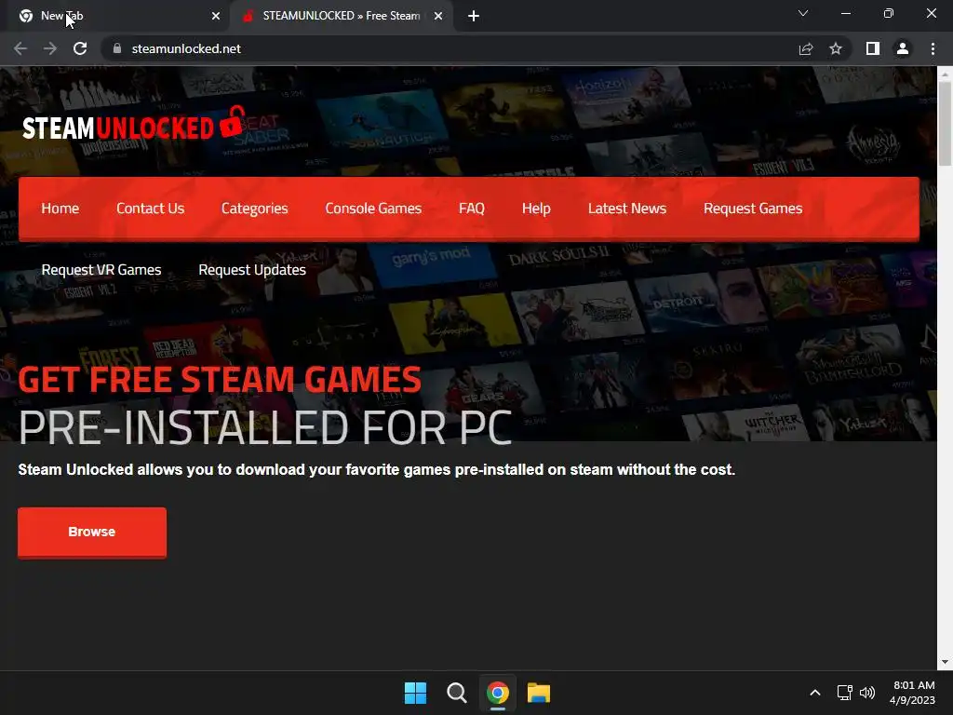Close the STEAMUNLOCKED tab

point(438,16)
